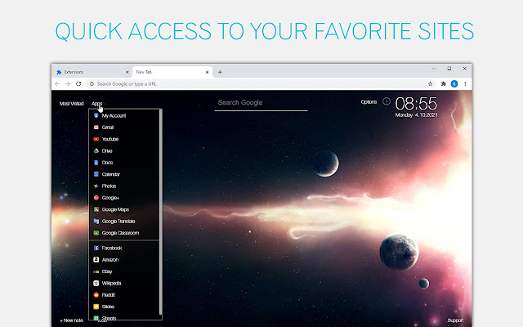Choose Slides label in the list
Image resolution: width=523 pixels, height=327 pixels.
pyautogui.click(x=108, y=307)
